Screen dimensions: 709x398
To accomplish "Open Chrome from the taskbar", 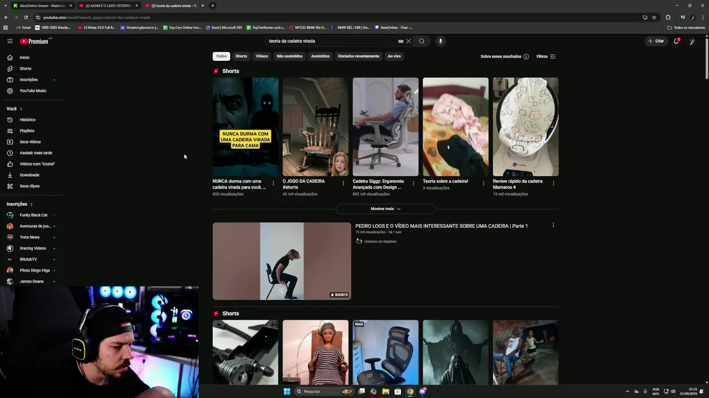I will pyautogui.click(x=410, y=391).
